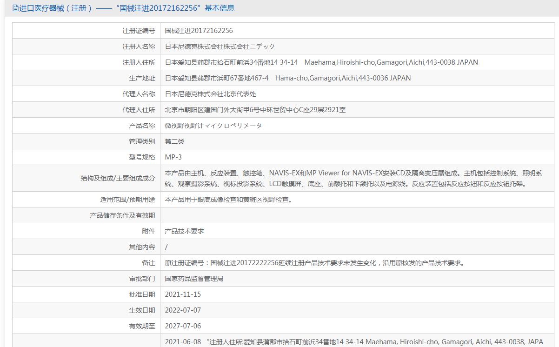
Task: Select the registration number 国械注进20172162256 value
Action: tap(199, 31)
